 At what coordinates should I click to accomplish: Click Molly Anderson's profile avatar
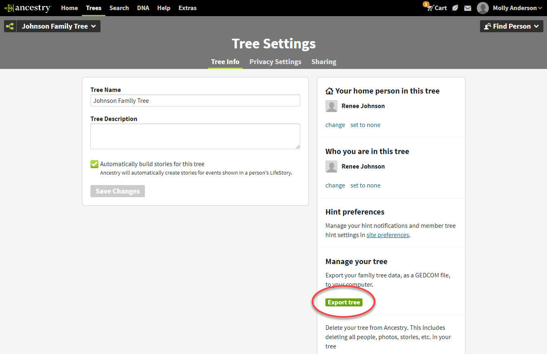(x=482, y=8)
